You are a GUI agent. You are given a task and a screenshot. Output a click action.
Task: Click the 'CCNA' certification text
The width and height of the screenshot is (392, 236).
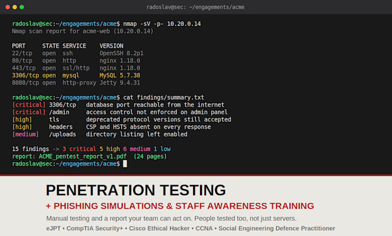[204, 228]
